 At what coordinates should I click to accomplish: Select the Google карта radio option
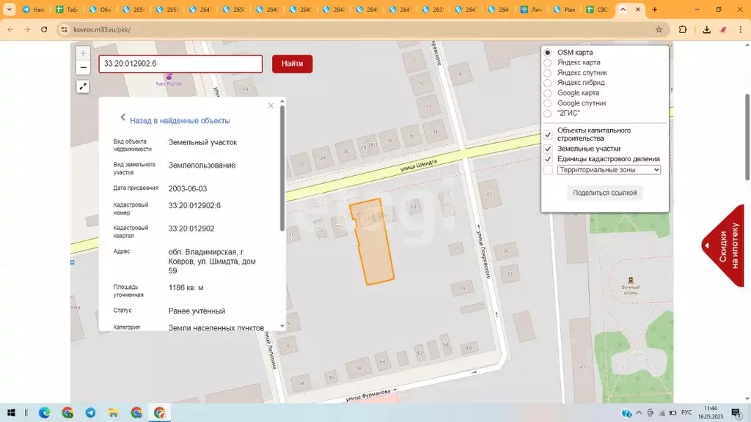[547, 93]
